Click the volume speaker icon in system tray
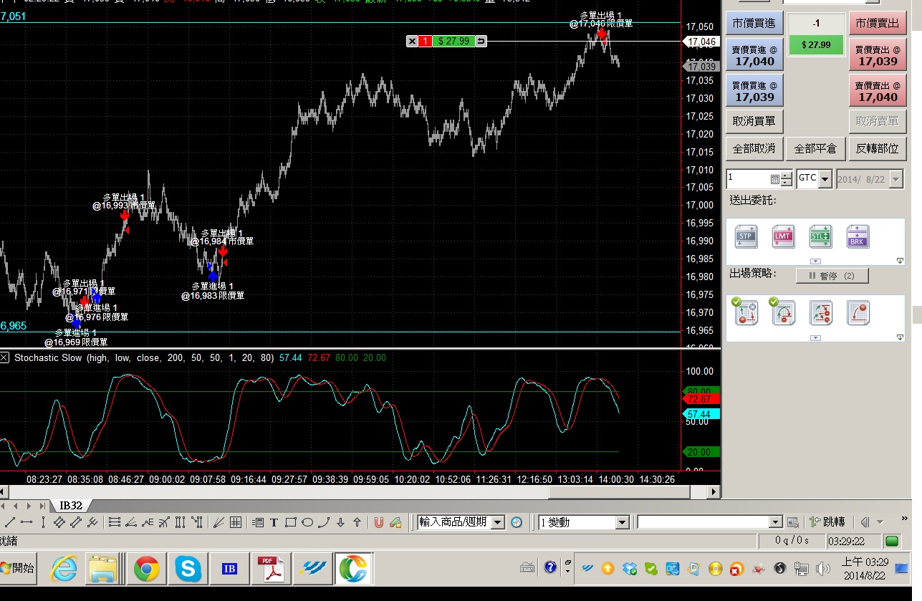The width and height of the screenshot is (922, 601). [x=822, y=569]
